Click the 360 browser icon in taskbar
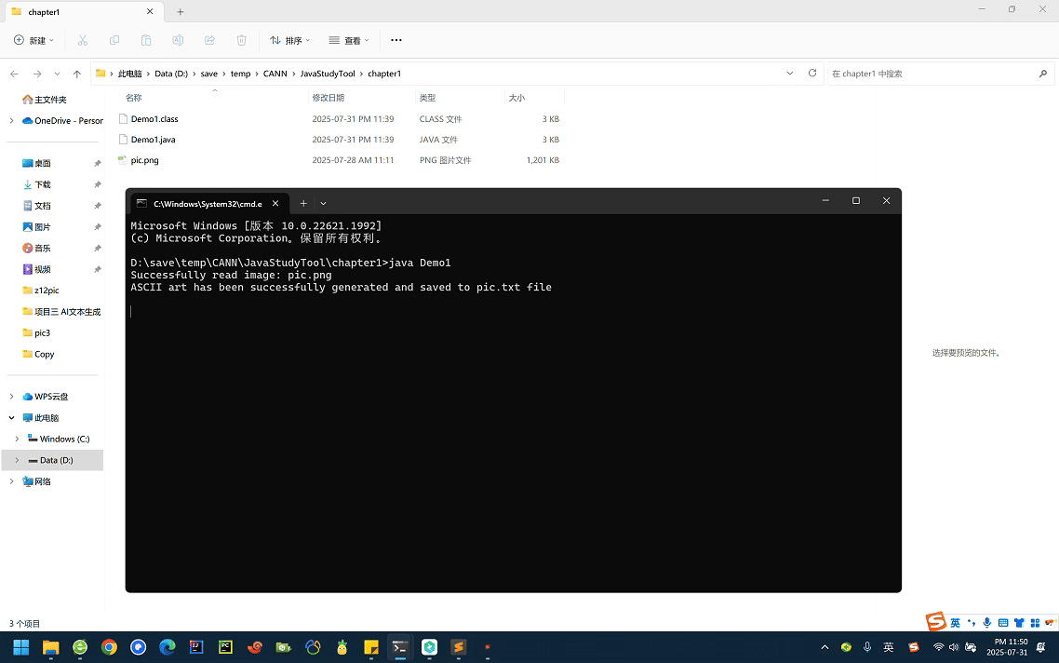Image resolution: width=1059 pixels, height=663 pixels. (80, 647)
